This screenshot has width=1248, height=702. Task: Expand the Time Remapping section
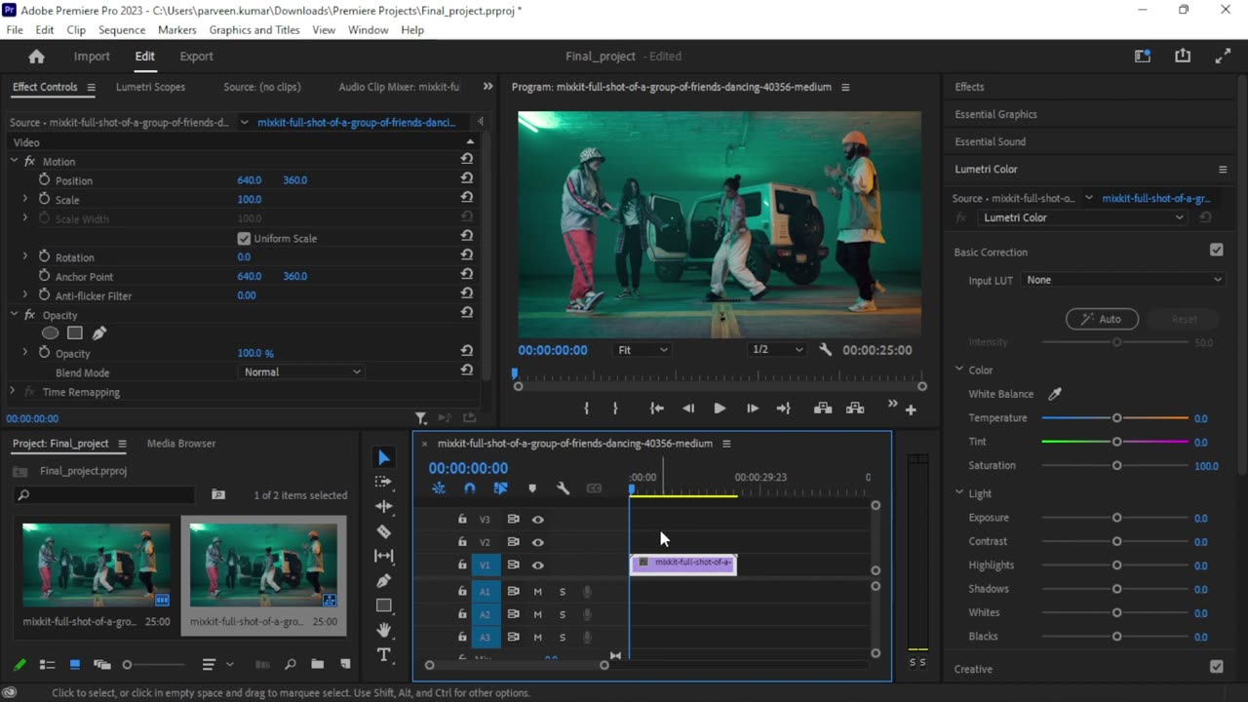click(14, 392)
